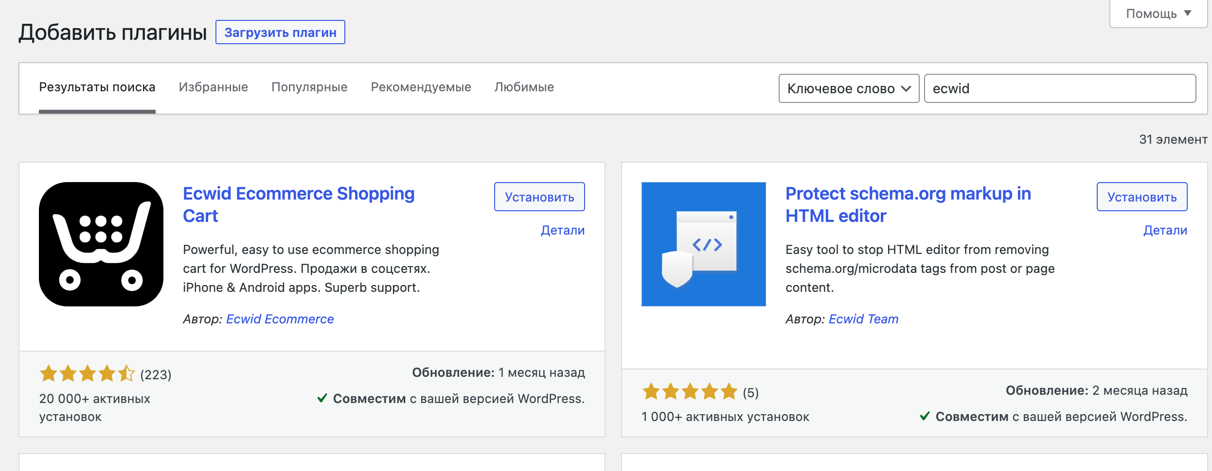The height and width of the screenshot is (471, 1212).
Task: Focus the plugin search field containing ecwid
Action: [x=1060, y=88]
